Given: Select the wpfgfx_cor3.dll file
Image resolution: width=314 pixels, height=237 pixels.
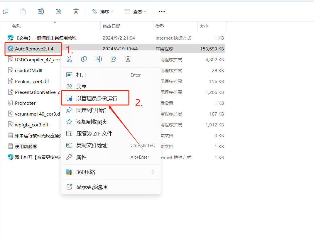Looking at the screenshot, I should (31, 125).
